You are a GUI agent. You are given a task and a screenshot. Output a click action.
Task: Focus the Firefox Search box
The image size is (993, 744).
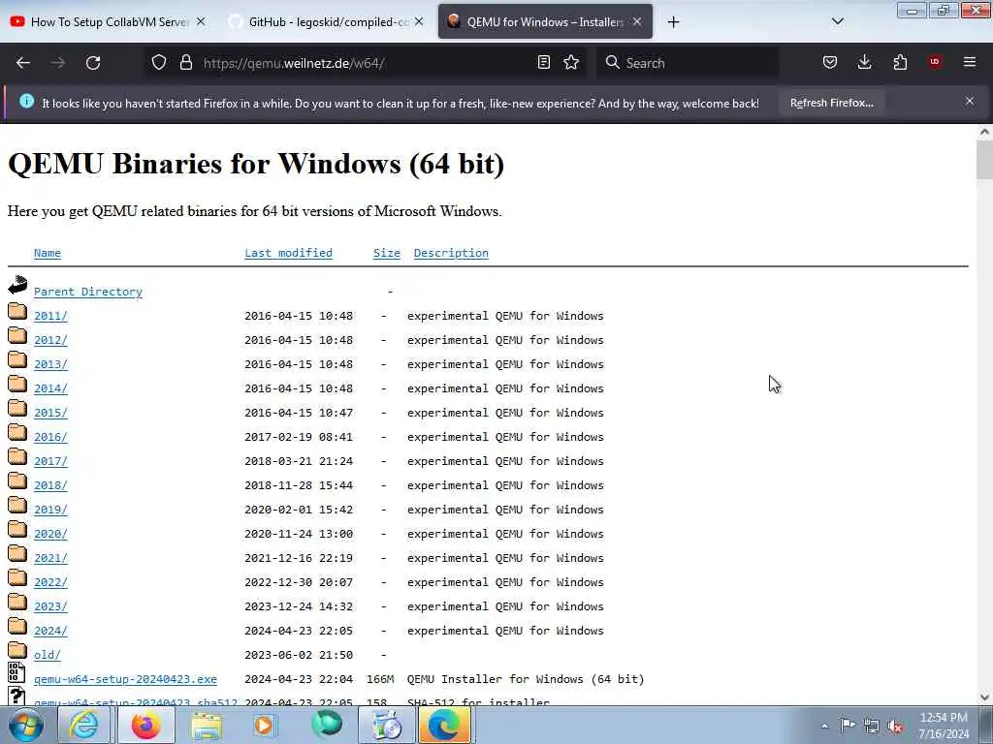[688, 63]
